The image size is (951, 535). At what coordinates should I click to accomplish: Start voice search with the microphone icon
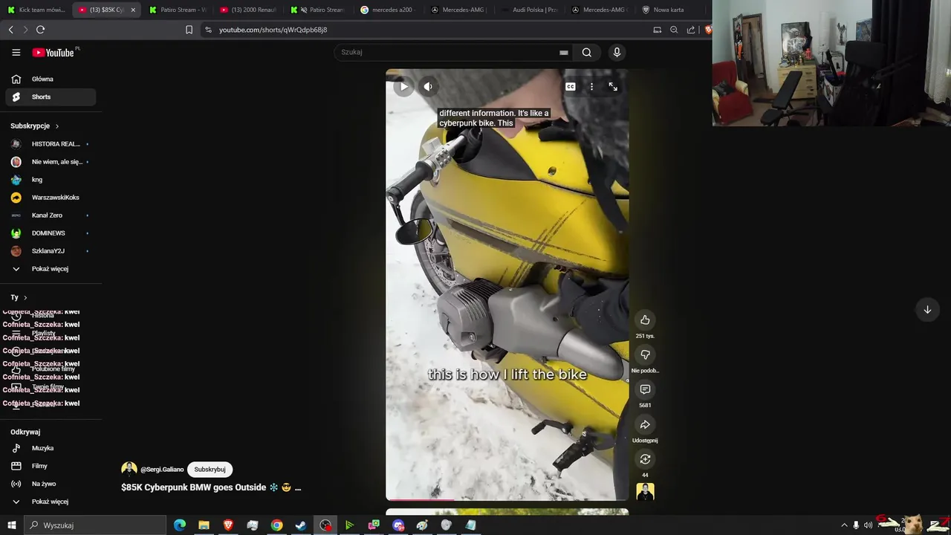click(x=617, y=52)
